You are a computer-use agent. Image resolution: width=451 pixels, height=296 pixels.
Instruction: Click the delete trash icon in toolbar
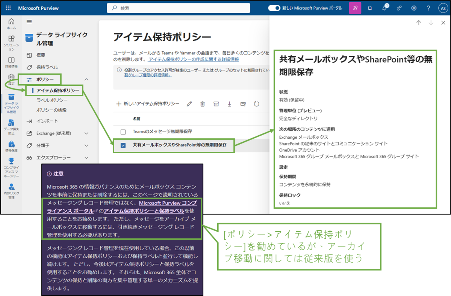coord(203,104)
